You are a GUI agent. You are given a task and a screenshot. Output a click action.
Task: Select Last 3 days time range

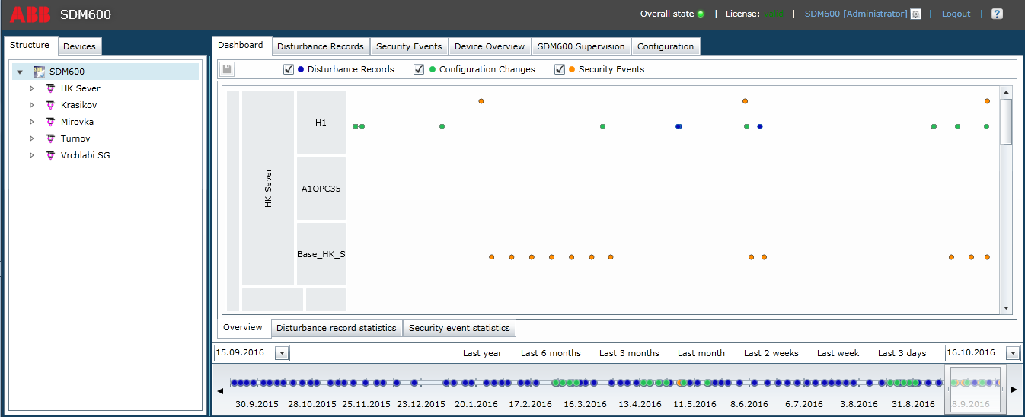coord(902,353)
